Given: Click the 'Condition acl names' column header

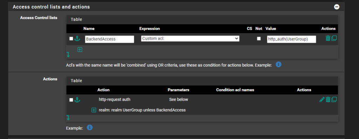Looking at the screenshot, I should (x=235, y=90).
